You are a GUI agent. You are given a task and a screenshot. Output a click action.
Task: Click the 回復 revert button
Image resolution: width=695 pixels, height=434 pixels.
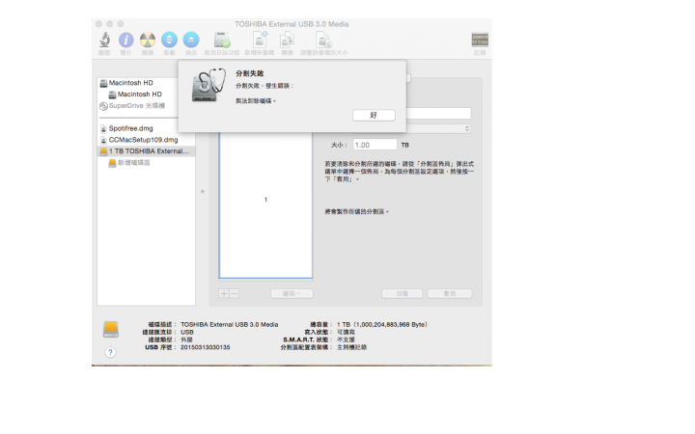tap(402, 293)
